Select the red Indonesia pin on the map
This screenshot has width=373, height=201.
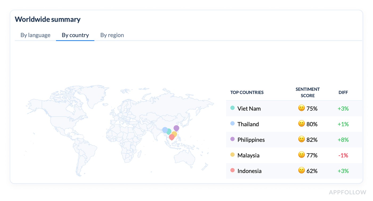point(171,137)
